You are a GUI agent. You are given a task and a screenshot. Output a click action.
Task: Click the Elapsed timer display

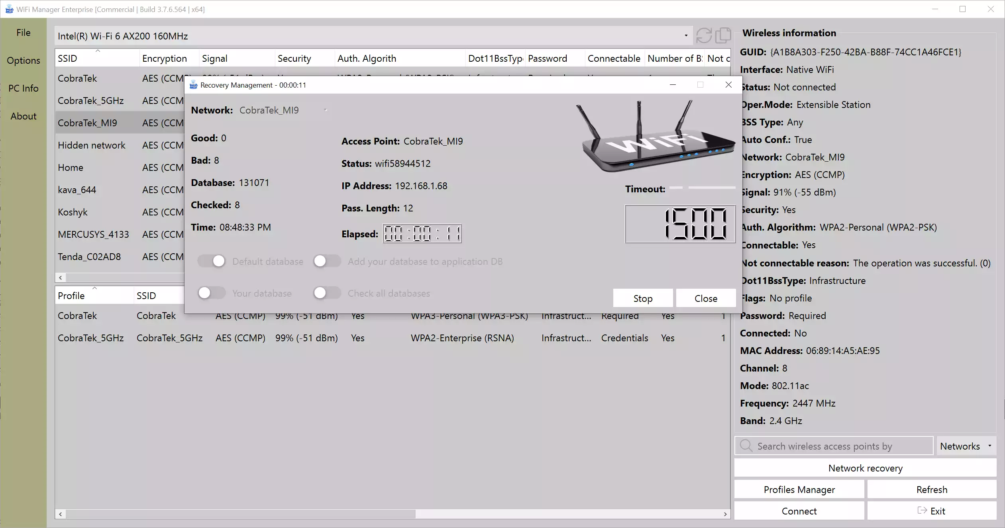tap(422, 233)
